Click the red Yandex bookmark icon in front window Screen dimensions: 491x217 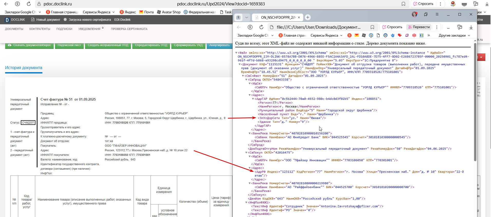(349, 35)
